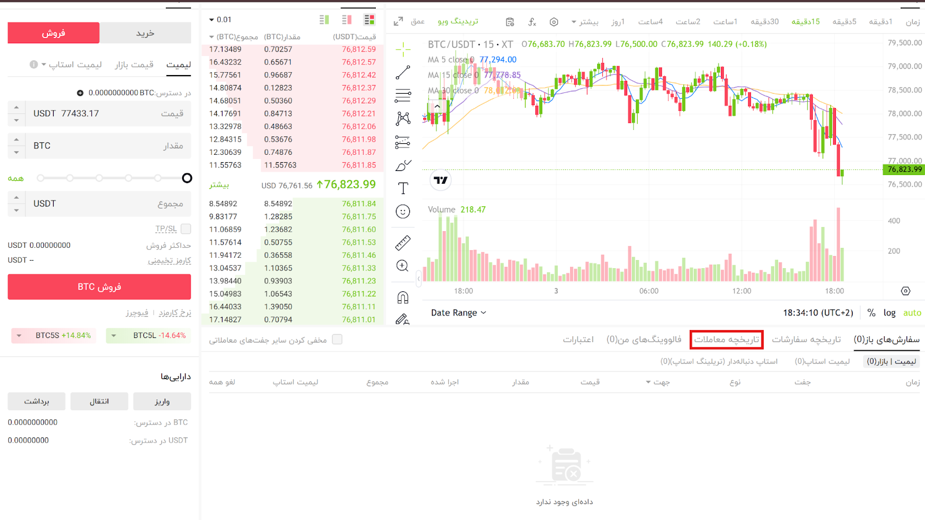Click the zoom in chart tool
This screenshot has width=925, height=520.
[403, 266]
